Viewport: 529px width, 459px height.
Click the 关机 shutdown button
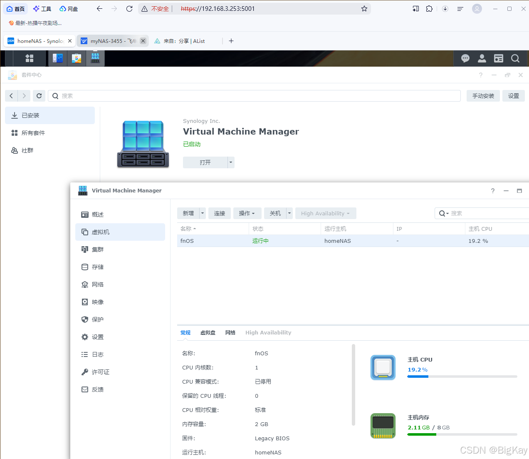point(275,213)
